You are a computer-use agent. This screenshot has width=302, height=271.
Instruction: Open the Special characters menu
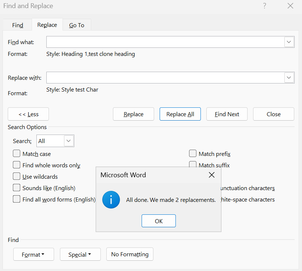[80, 254]
